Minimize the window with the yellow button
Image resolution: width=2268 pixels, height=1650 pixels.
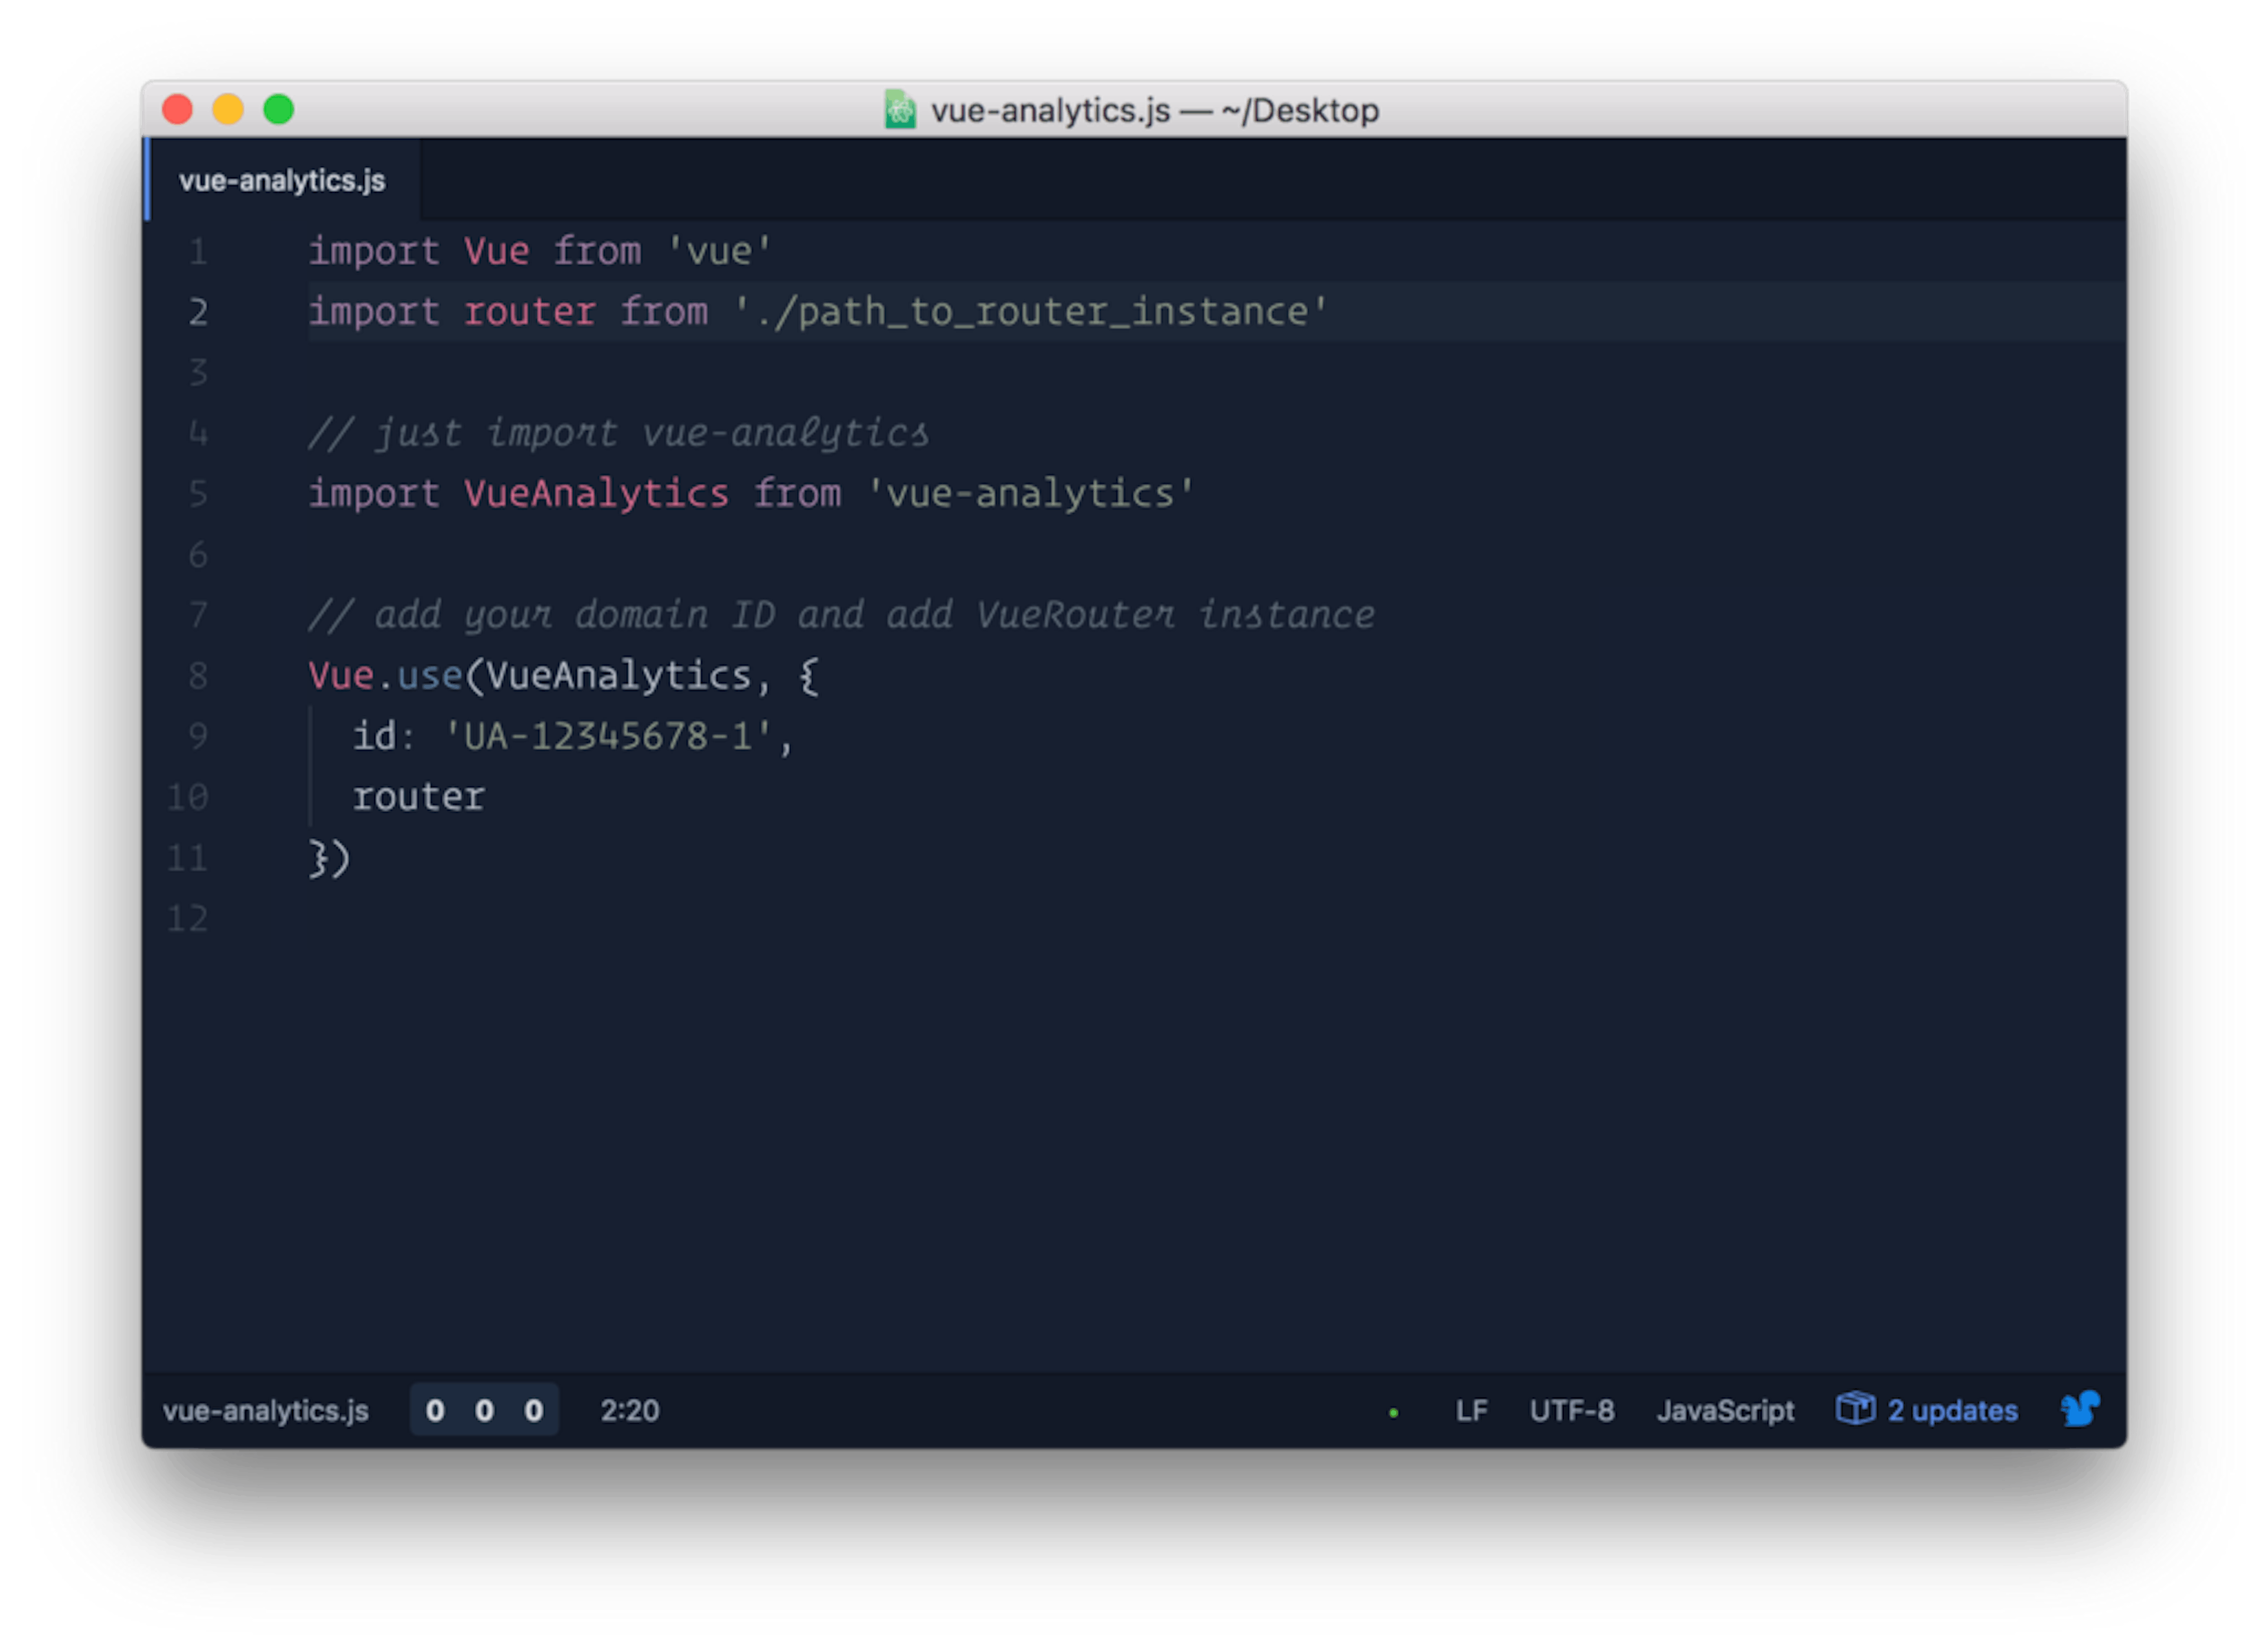pos(228,109)
